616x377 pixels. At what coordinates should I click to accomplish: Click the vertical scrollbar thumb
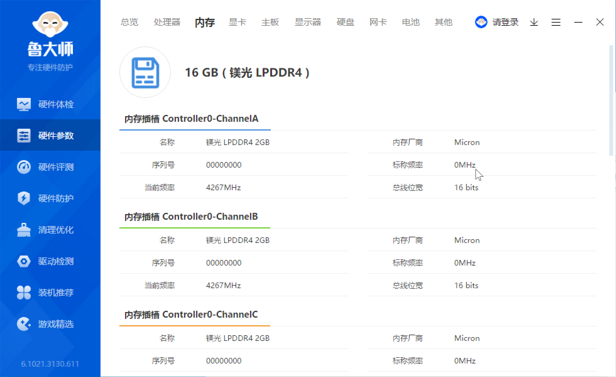tap(611, 100)
